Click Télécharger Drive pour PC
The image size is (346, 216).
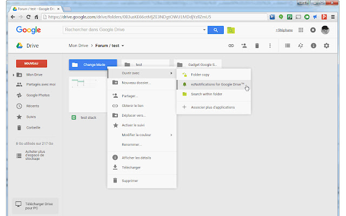[x=35, y=206]
